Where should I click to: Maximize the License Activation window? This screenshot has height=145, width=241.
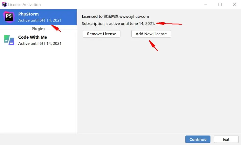click(x=220, y=4)
